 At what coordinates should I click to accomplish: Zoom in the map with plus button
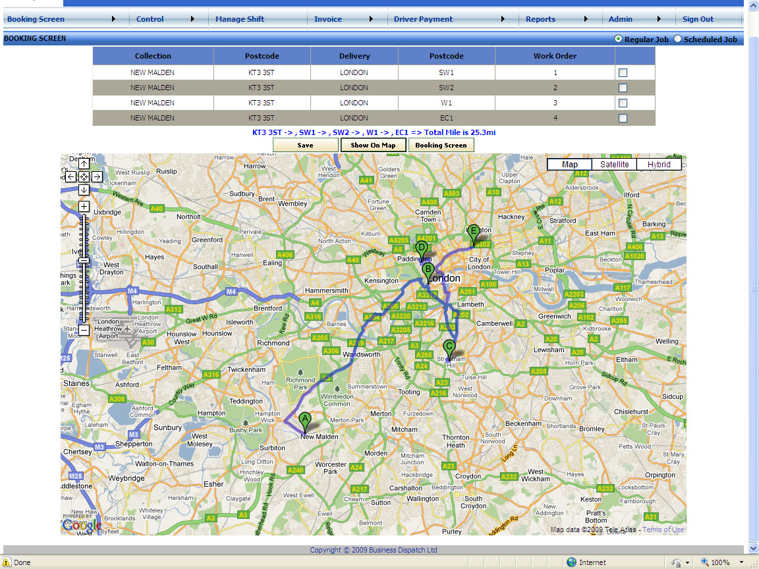(x=84, y=207)
